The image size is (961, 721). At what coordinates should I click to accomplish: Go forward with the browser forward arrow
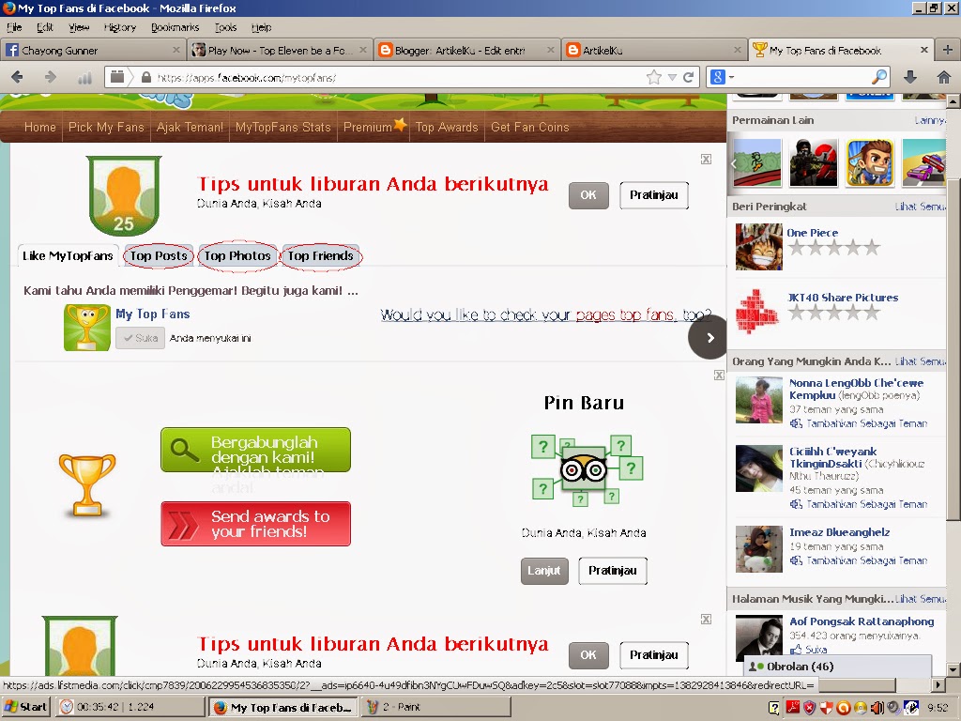click(x=51, y=77)
